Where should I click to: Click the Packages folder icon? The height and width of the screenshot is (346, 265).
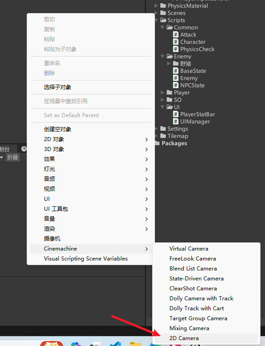pos(157,143)
